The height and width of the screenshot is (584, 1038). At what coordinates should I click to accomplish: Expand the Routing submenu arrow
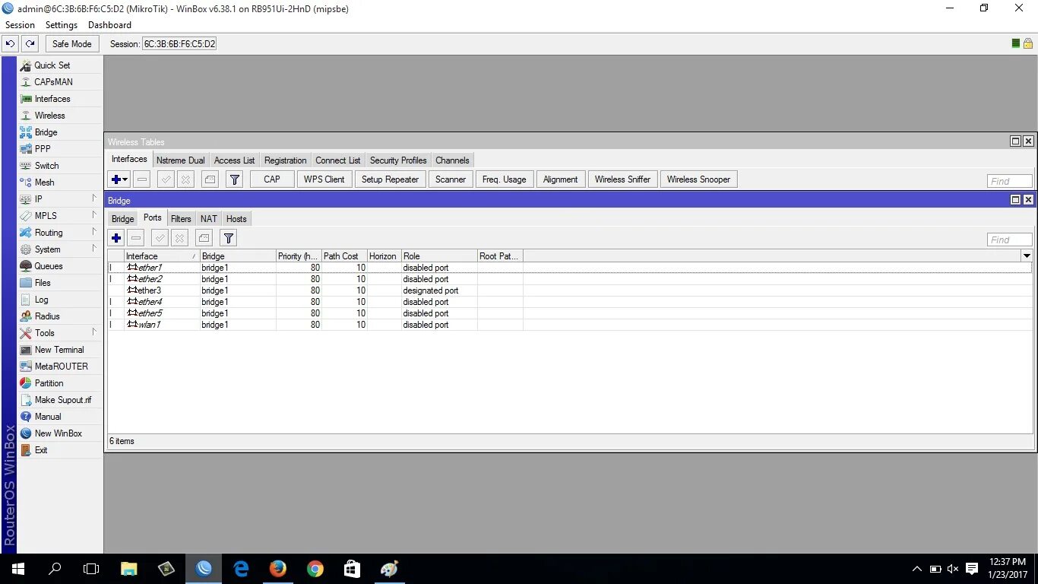coord(94,232)
